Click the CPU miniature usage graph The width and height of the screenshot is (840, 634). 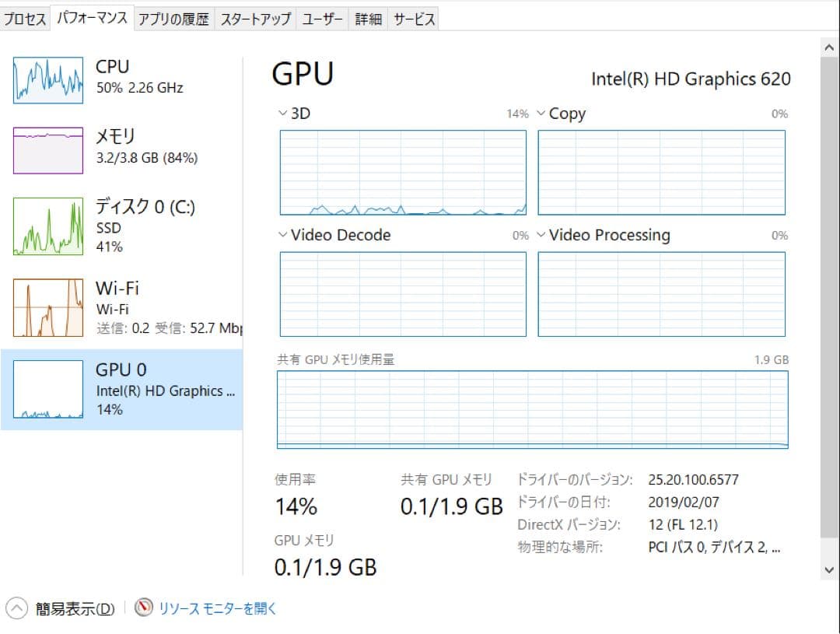pos(48,80)
